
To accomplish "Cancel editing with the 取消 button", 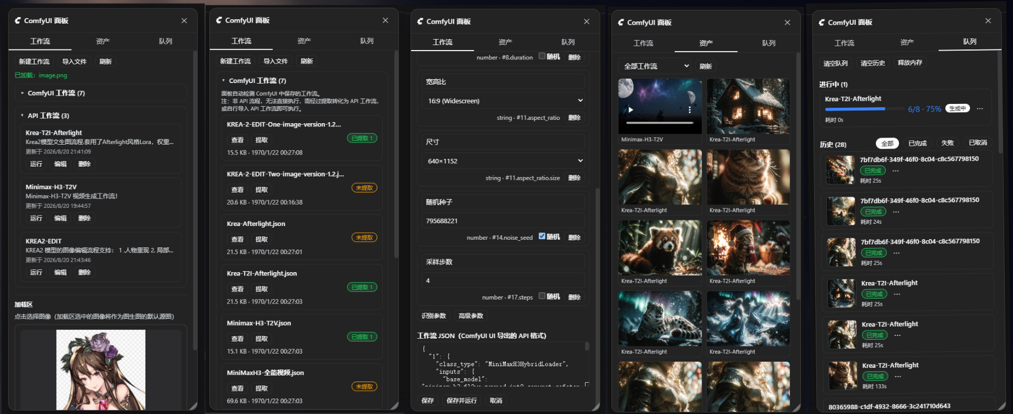I will (496, 401).
